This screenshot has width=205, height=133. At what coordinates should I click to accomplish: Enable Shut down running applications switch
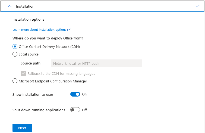click(75, 110)
